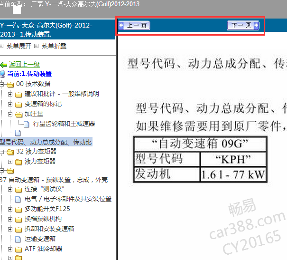Expand 建议和批评 - 一般维修说明 node
Screen dimensions: 287x260
10,95
